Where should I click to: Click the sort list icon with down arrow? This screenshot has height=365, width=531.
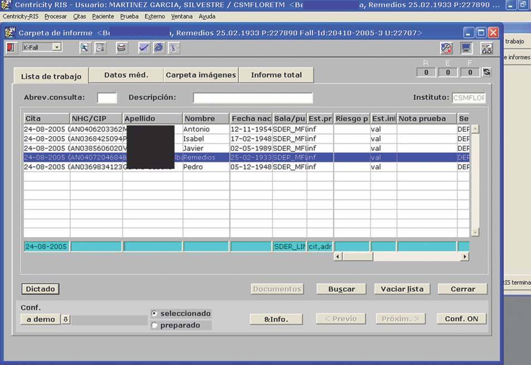click(100, 48)
